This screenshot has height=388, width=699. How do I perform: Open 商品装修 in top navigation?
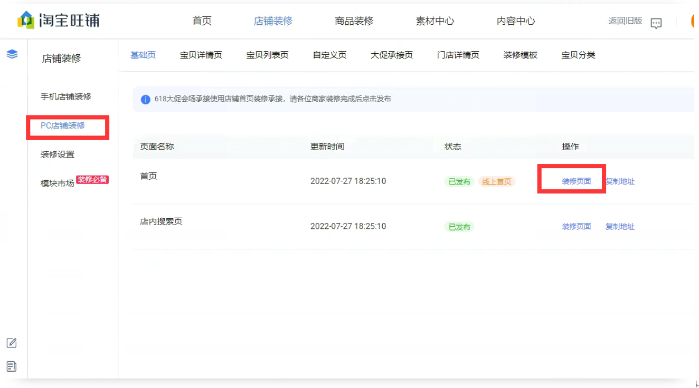click(x=354, y=21)
